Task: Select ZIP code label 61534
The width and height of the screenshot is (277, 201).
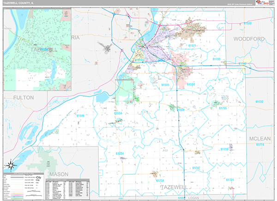Action: [x=120, y=153]
